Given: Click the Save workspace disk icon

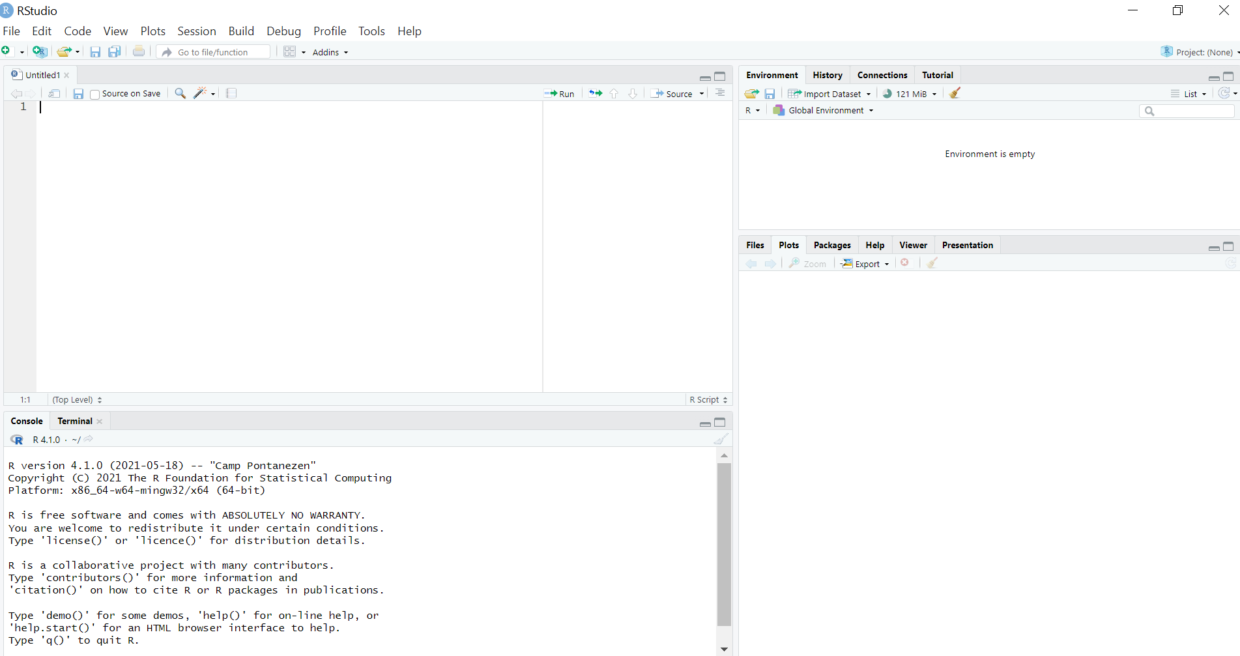Looking at the screenshot, I should pyautogui.click(x=770, y=94).
